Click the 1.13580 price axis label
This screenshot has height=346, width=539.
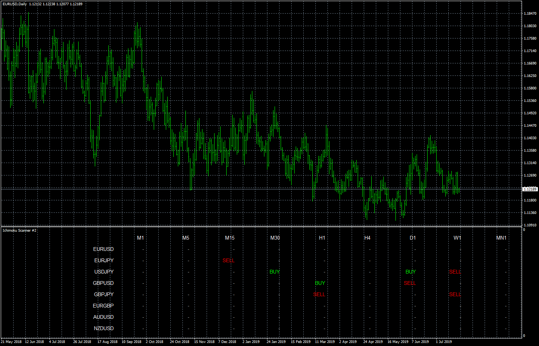point(530,151)
